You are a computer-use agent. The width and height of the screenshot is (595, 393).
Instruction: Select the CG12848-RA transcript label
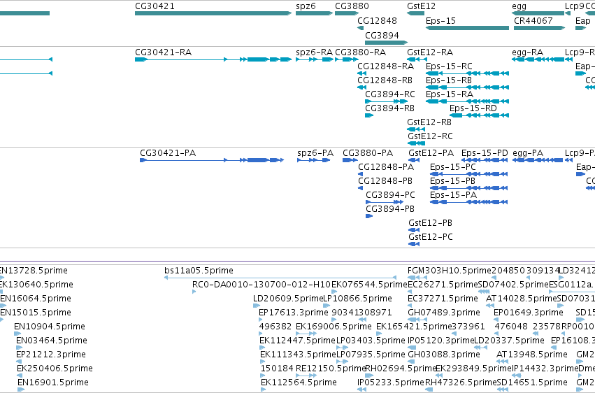[385, 66]
